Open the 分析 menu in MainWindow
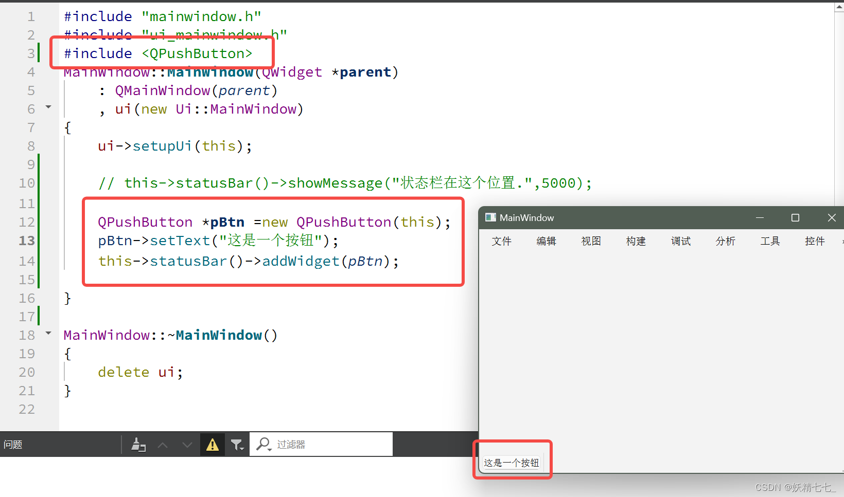Viewport: 844px width, 497px height. 725,241
